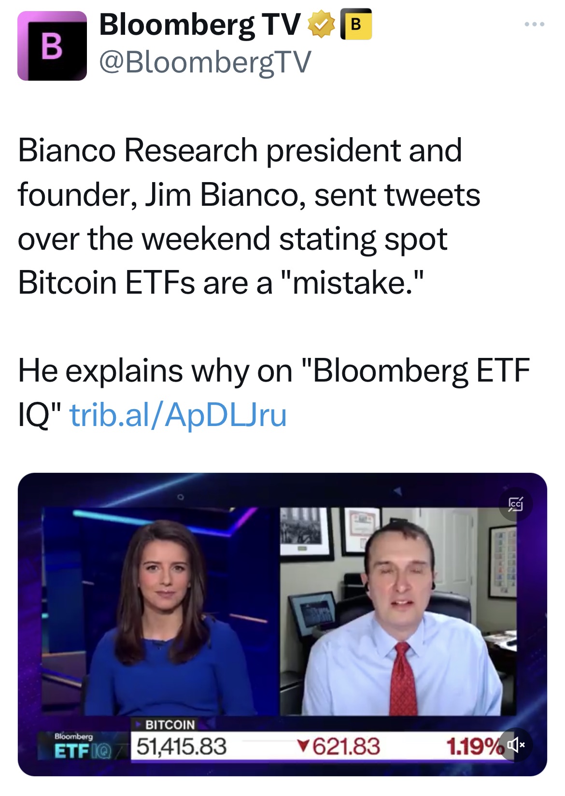Click the @BloombergTV handle

pos(205,63)
